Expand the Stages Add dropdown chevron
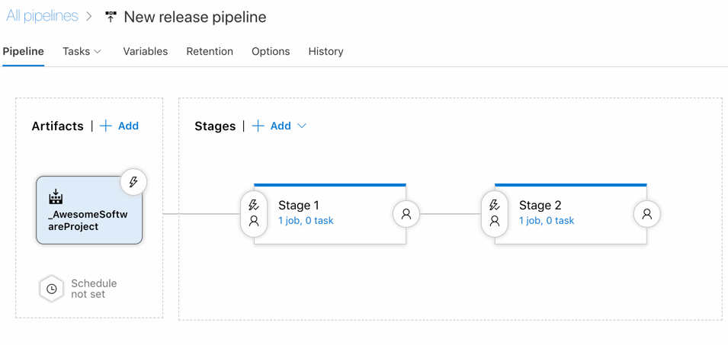This screenshot has height=345, width=728. pos(302,126)
